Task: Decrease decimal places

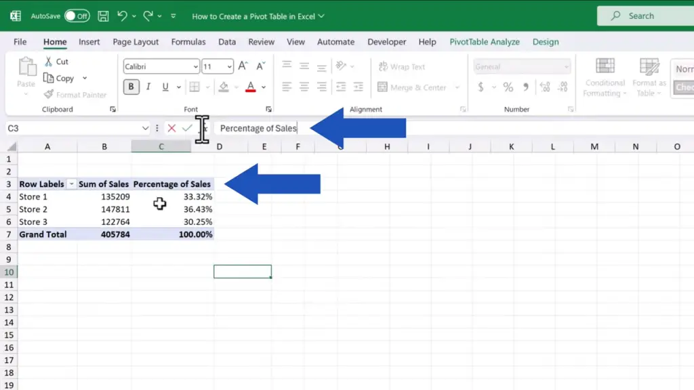Action: click(x=563, y=87)
